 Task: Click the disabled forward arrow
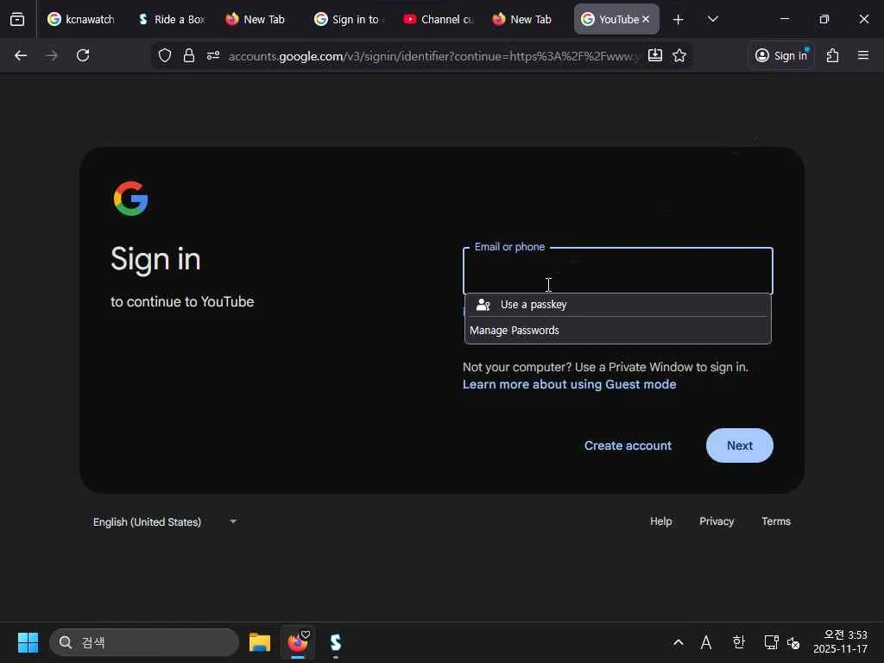pos(52,55)
